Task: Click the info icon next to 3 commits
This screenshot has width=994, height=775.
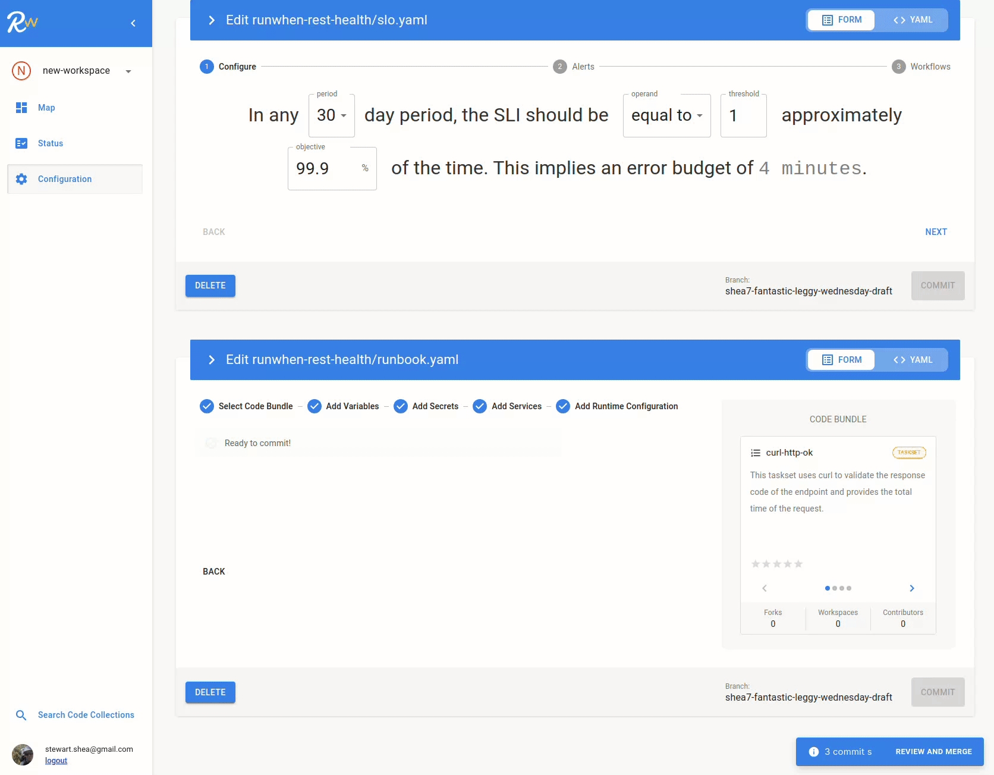Action: [813, 751]
